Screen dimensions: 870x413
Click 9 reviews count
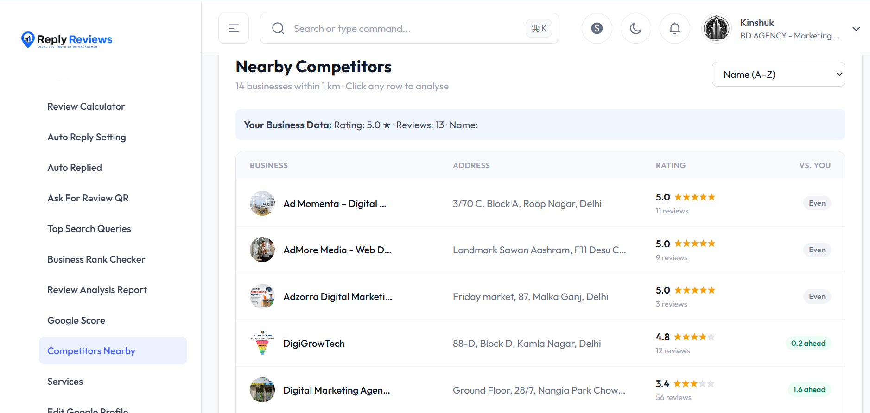672,258
